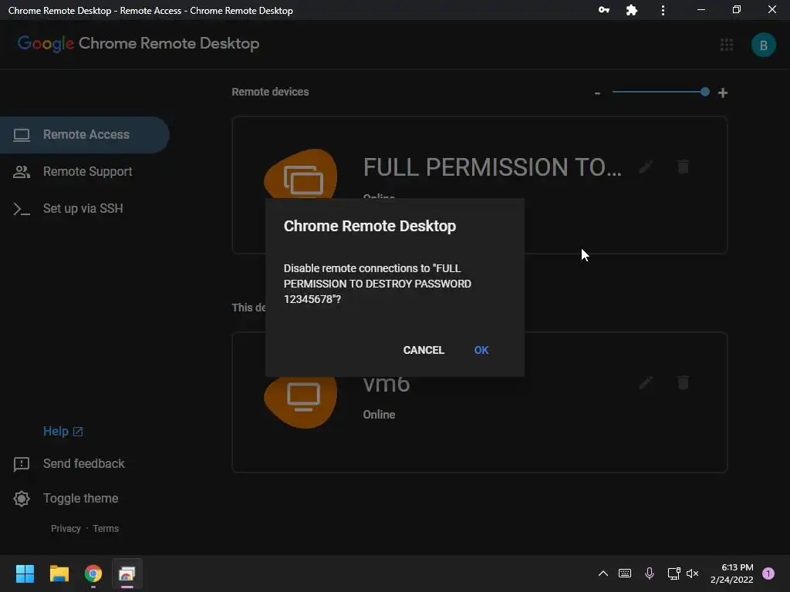
Task: Open the touch keyboard tray icon
Action: [625, 573]
